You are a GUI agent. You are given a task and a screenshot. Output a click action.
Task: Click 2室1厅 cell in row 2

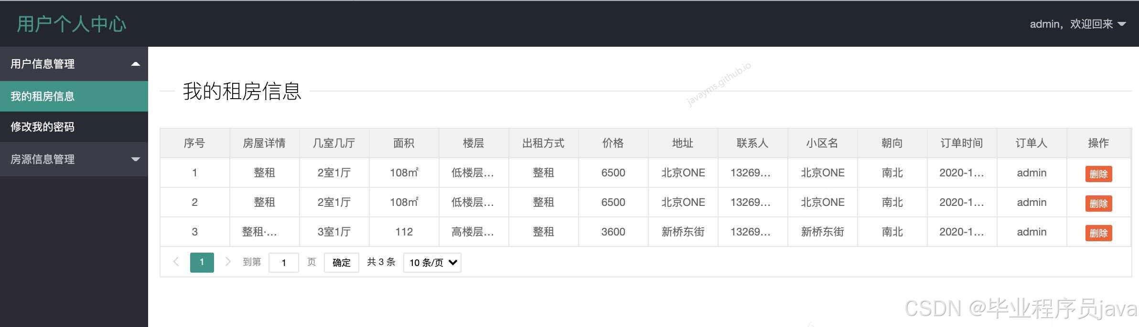pos(334,202)
